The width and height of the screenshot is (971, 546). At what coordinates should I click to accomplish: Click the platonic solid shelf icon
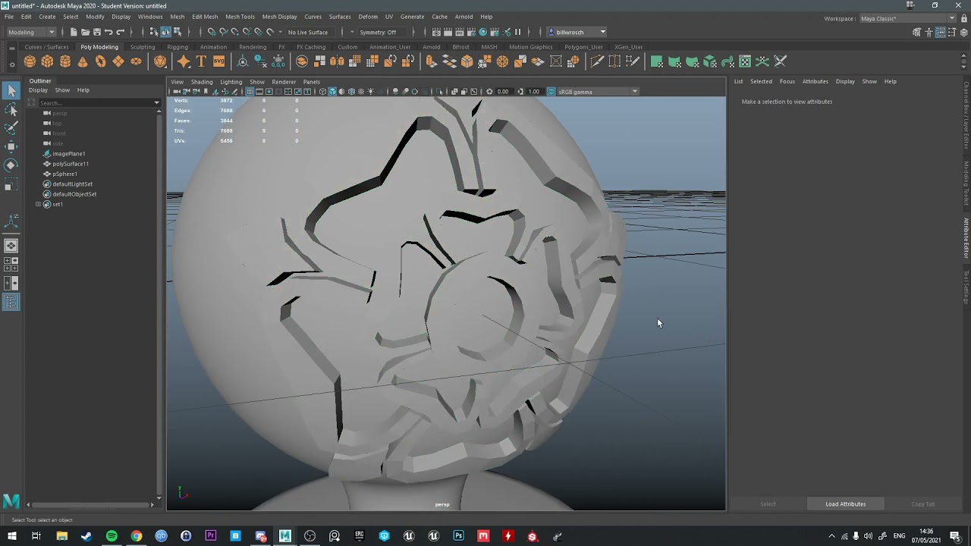click(x=160, y=61)
